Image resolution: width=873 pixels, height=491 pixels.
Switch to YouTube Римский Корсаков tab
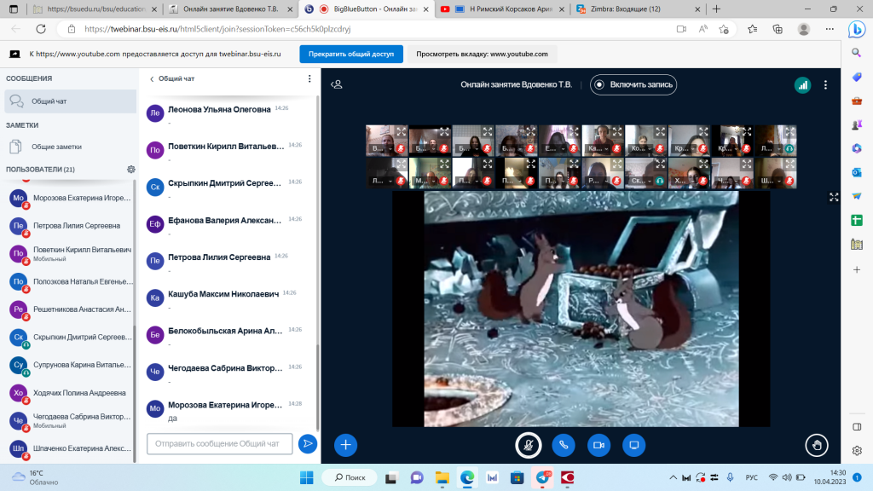pyautogui.click(x=503, y=9)
